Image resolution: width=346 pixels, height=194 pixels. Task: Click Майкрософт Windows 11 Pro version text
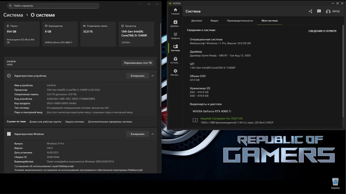coord(220,43)
